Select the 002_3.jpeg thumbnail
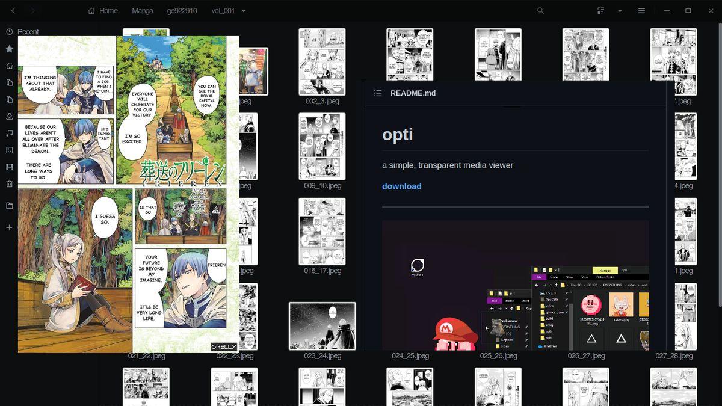This screenshot has width=722, height=406. (322, 62)
